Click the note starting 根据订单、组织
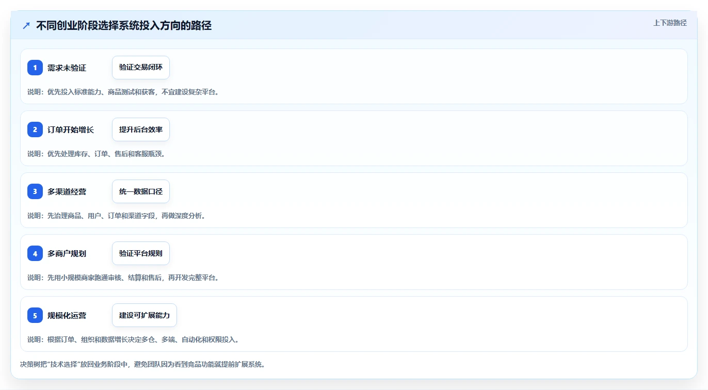This screenshot has width=708, height=390. coord(133,339)
